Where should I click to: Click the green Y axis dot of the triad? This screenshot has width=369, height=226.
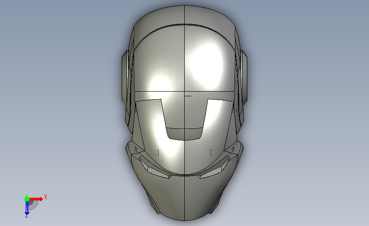[x=27, y=199]
